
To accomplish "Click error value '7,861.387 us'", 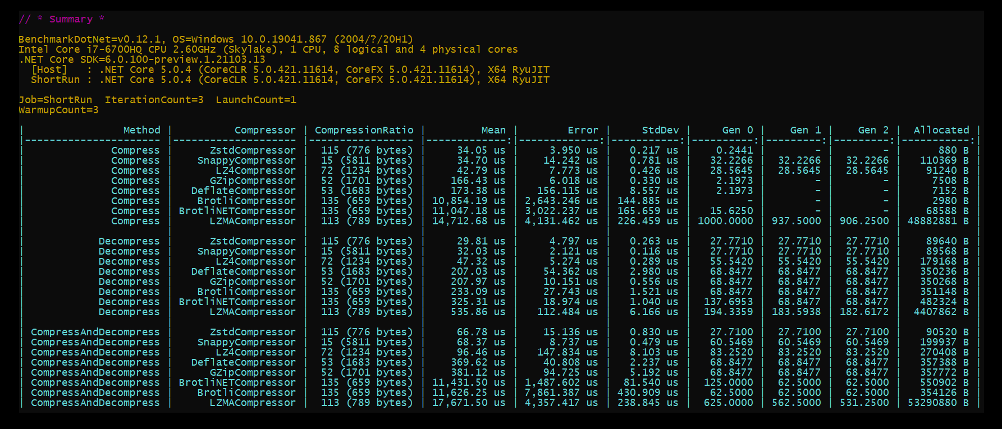I will pos(561,393).
